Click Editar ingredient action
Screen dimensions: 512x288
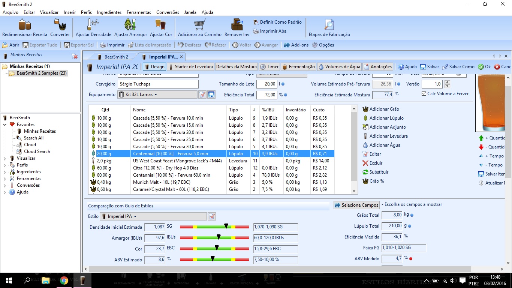(x=372, y=154)
